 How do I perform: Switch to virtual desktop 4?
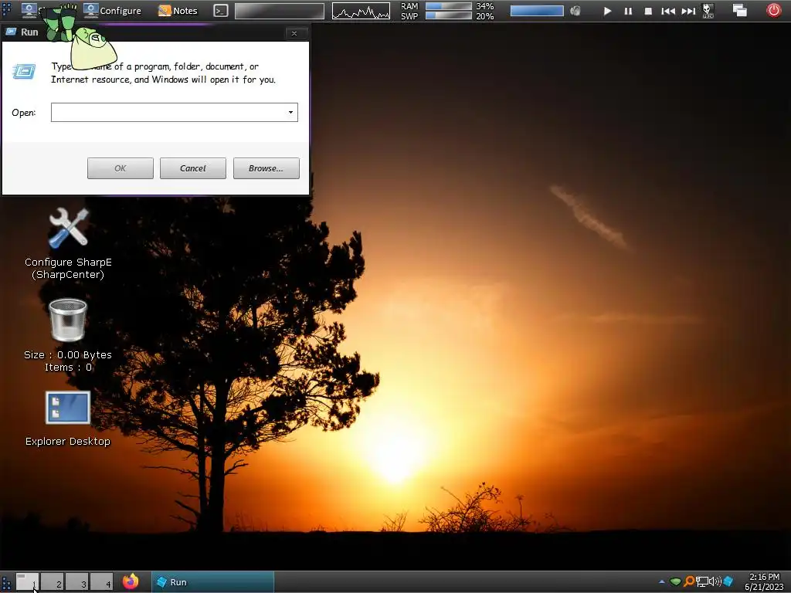coord(101,582)
